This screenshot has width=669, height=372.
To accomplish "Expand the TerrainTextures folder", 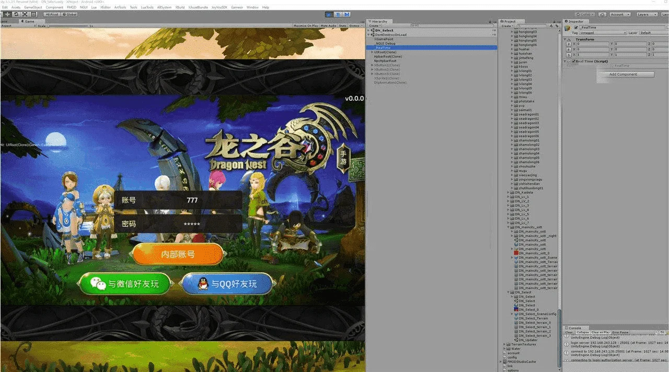I will [505, 344].
